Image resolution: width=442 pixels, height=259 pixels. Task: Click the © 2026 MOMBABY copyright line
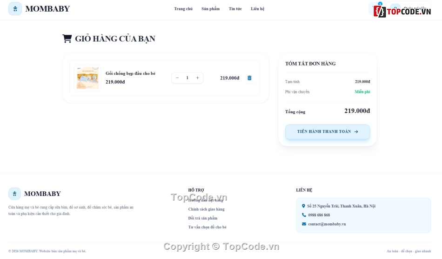pos(47,251)
